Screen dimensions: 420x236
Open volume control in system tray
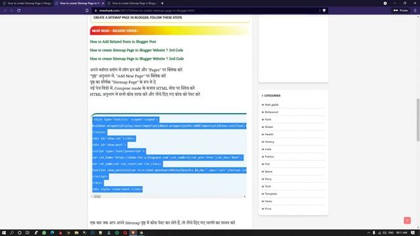(x=385, y=233)
